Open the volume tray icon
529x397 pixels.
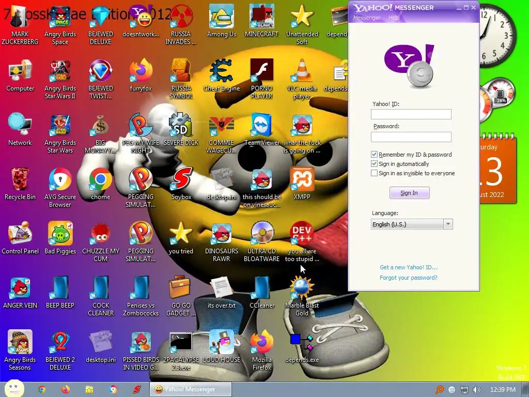pyautogui.click(x=476, y=390)
